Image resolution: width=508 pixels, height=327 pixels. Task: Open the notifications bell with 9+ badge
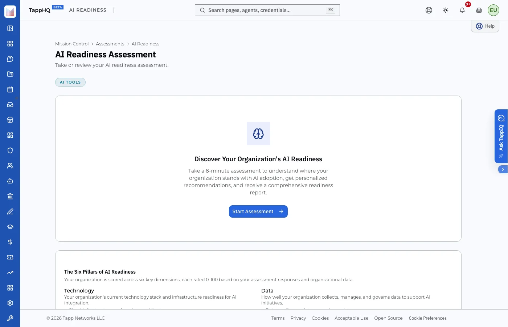point(462,10)
